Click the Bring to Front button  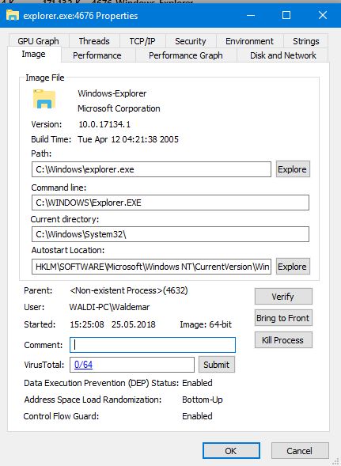coord(283,318)
